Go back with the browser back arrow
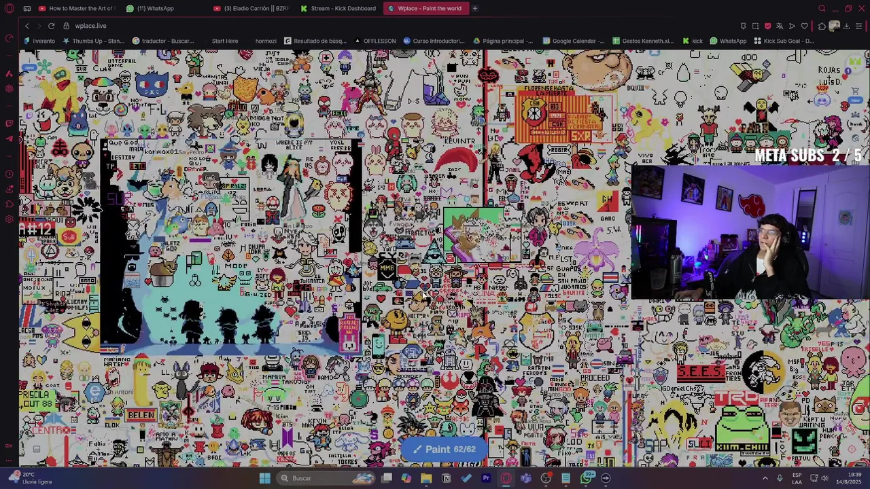 (27, 26)
